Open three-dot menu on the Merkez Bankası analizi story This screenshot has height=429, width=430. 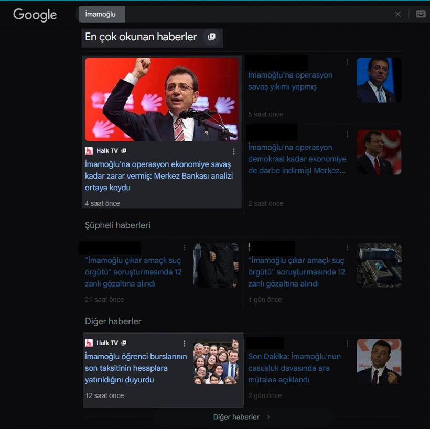point(234,151)
